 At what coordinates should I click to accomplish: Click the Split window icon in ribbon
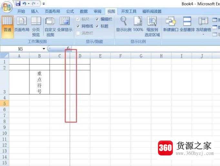(215, 20)
